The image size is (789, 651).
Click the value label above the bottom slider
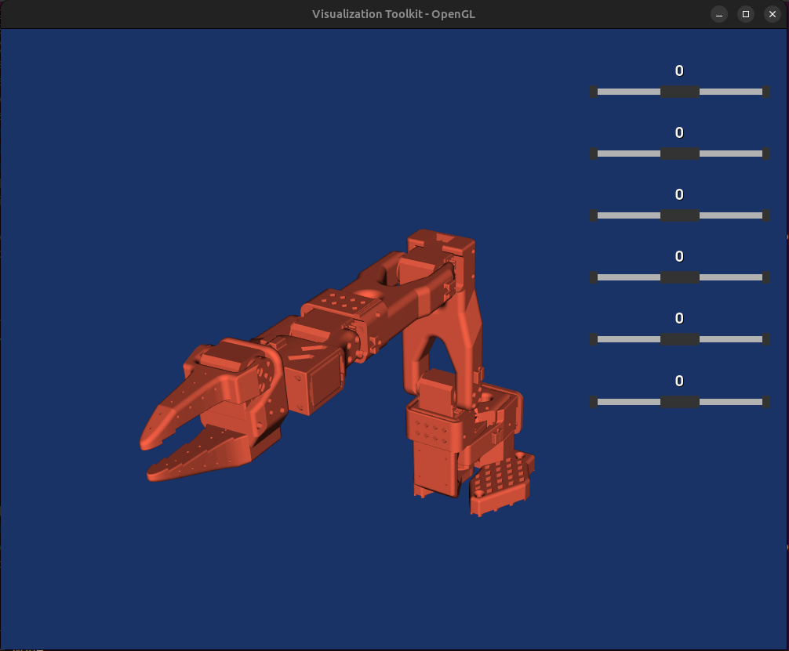679,381
